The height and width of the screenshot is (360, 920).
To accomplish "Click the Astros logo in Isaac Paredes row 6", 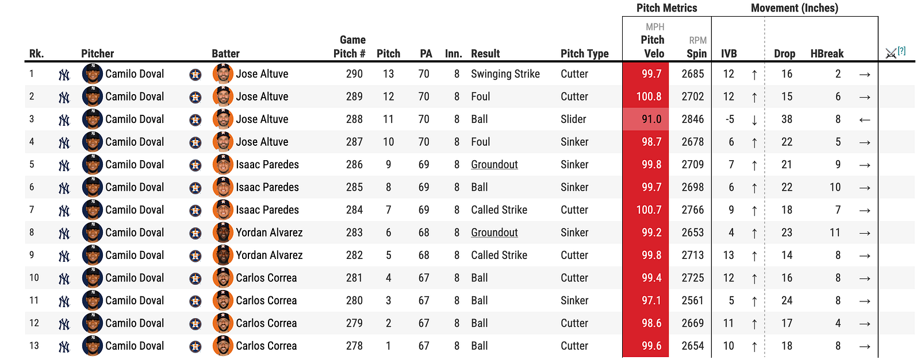I will pyautogui.click(x=195, y=188).
